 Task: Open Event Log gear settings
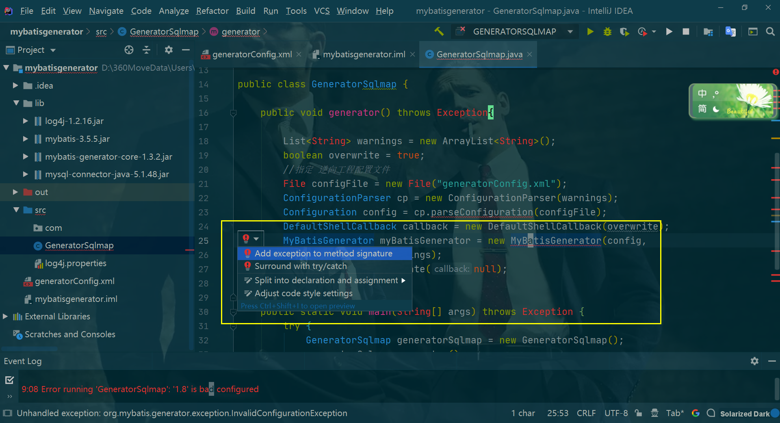point(754,361)
